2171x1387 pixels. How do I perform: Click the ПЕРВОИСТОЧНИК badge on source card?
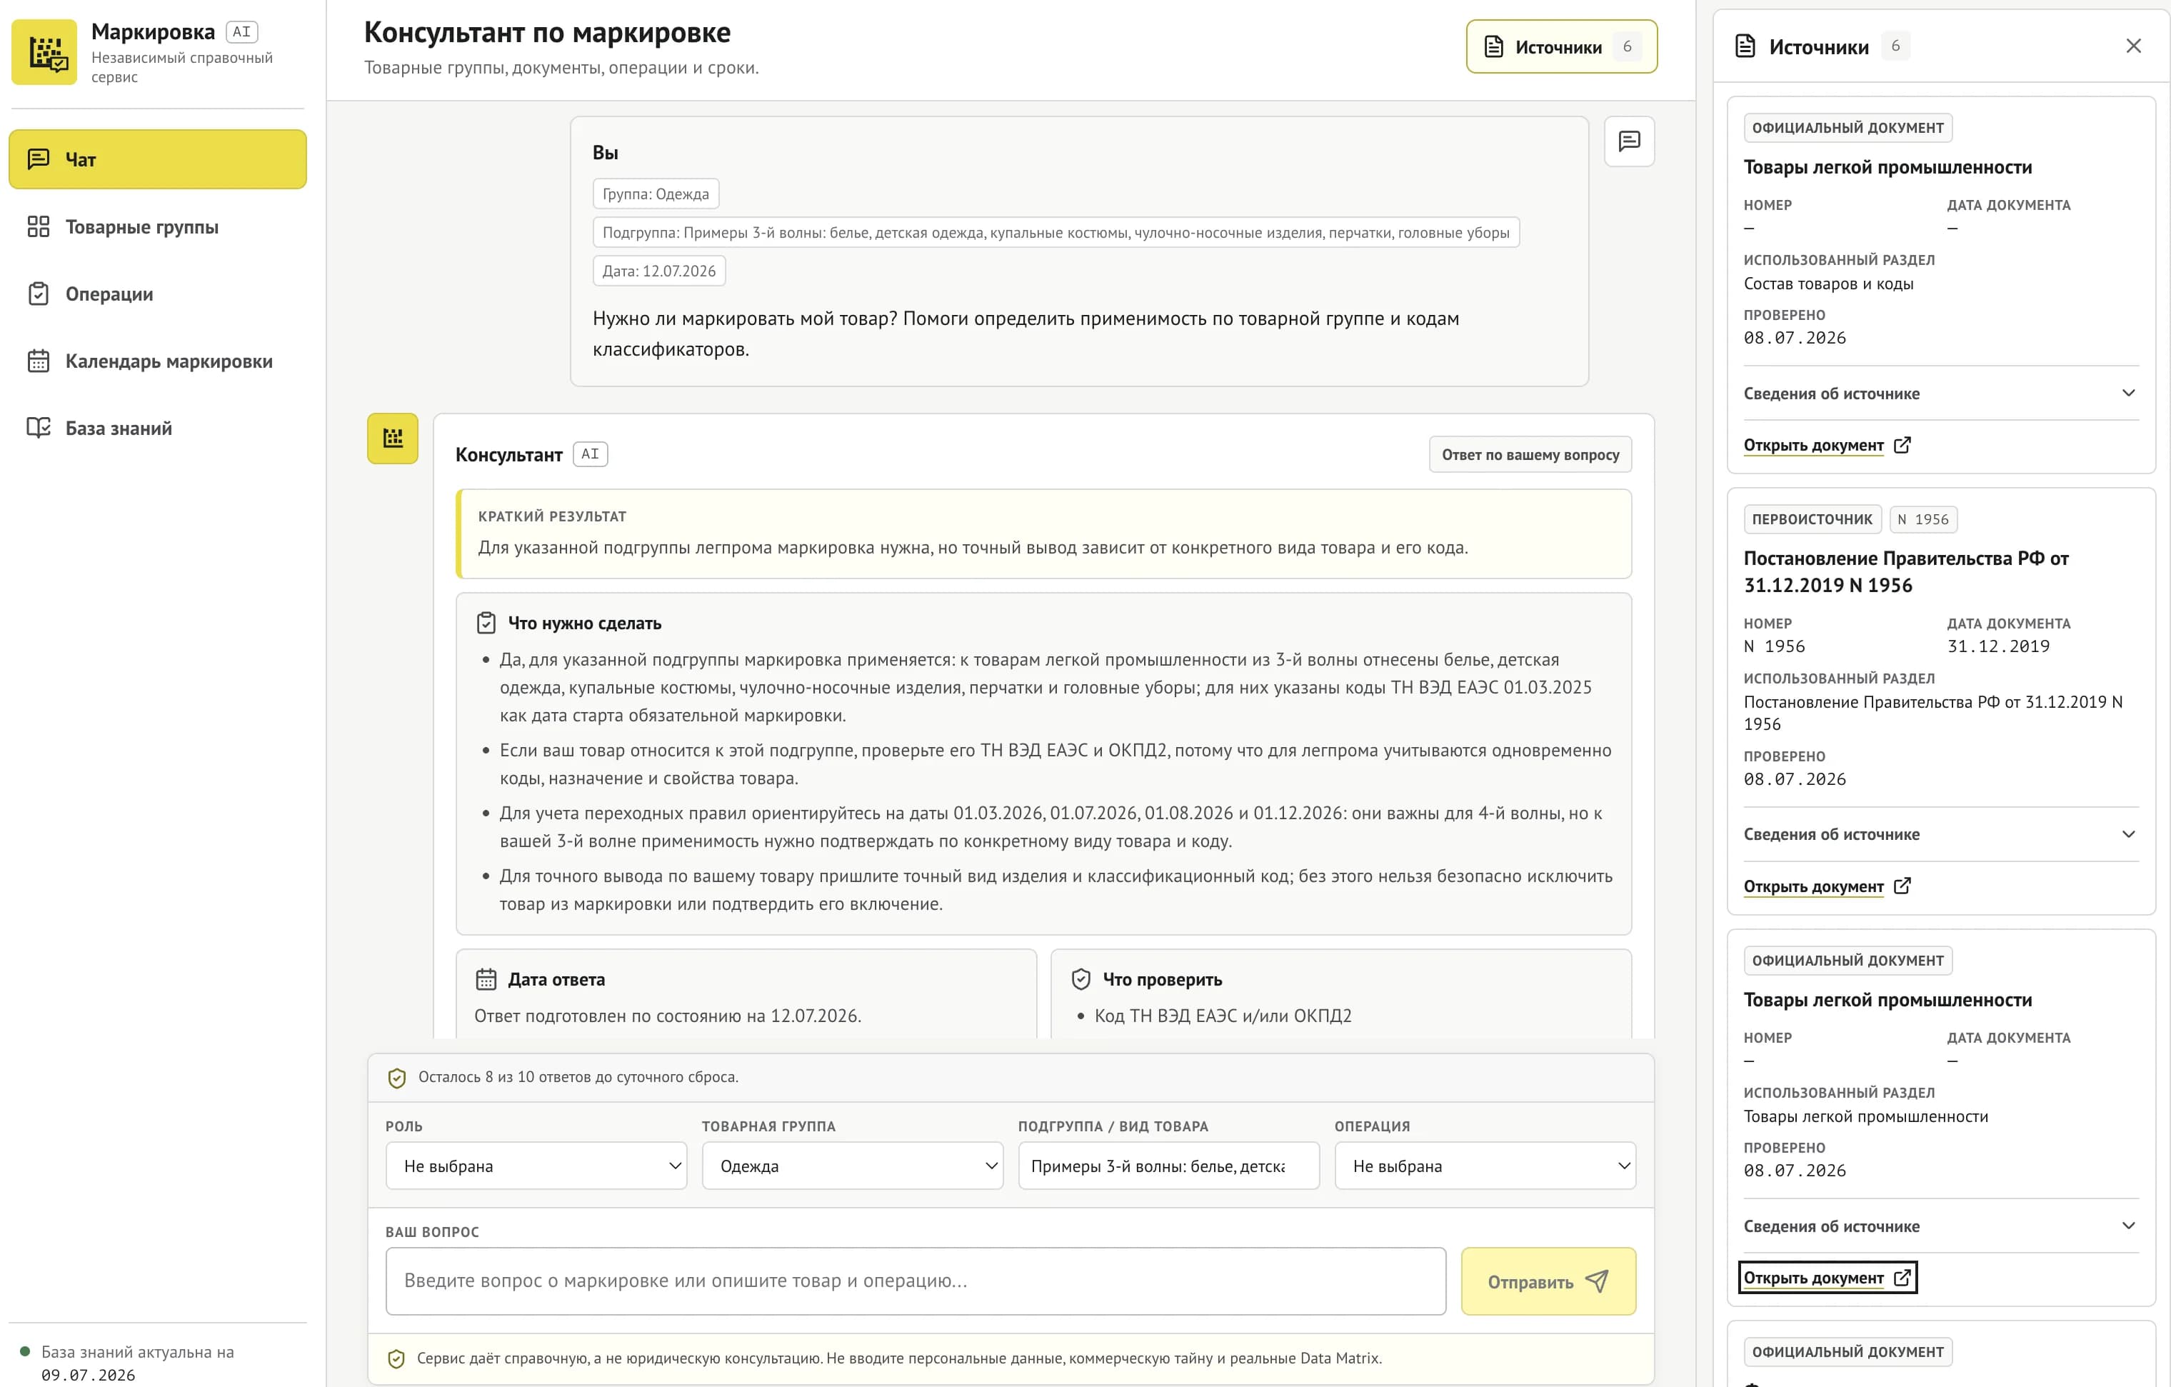coord(1812,519)
